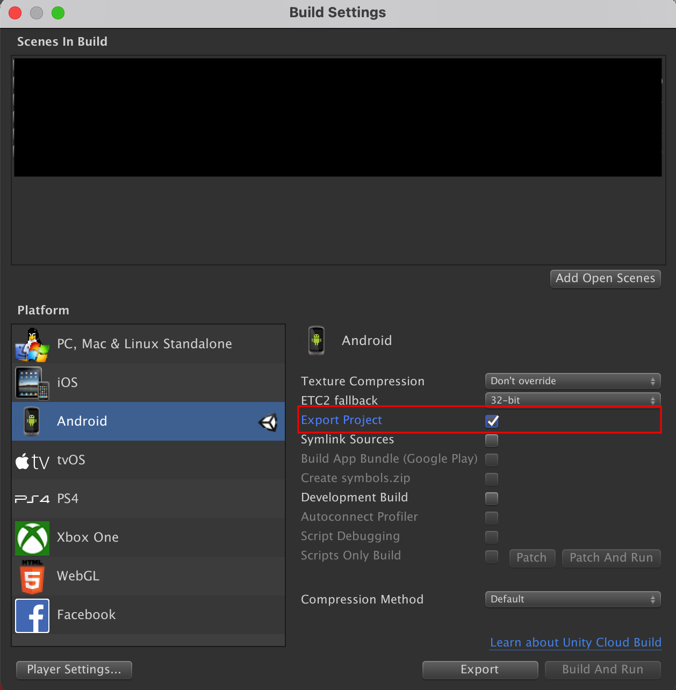Open the Compression Method dropdown
This screenshot has width=676, height=690.
click(572, 599)
